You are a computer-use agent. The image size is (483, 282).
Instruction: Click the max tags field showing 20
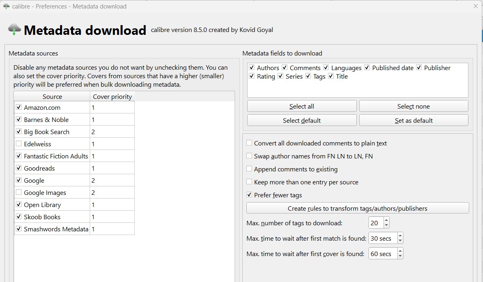pos(376,223)
